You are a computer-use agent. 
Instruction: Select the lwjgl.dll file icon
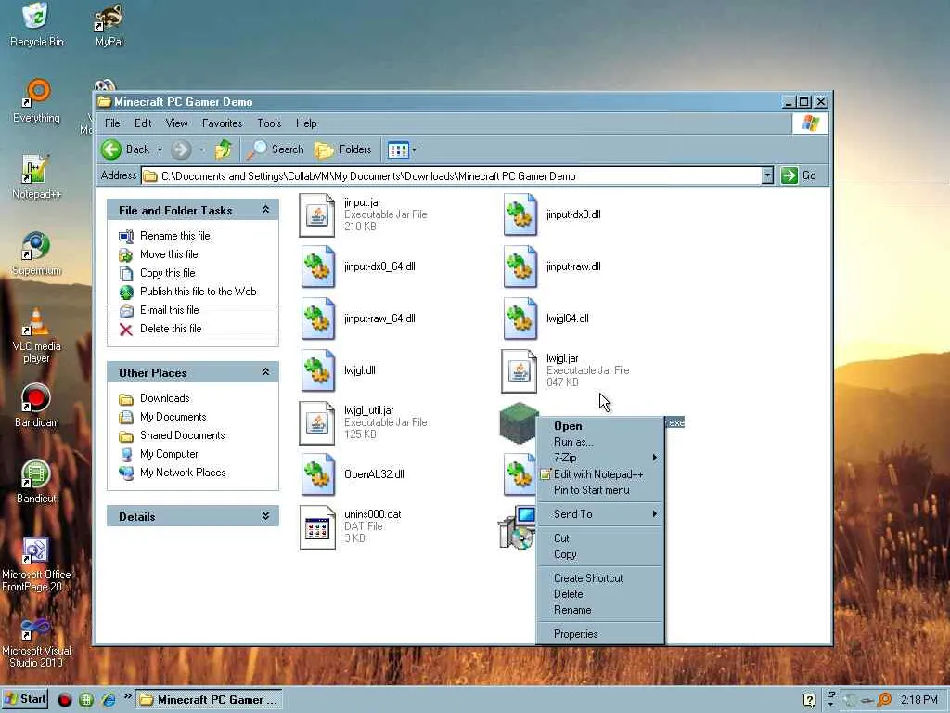pos(317,371)
